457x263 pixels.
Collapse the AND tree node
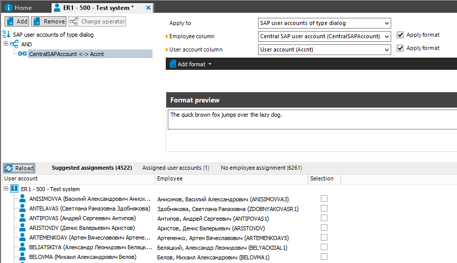(6, 44)
